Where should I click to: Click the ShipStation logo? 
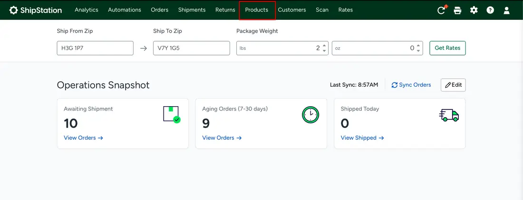[x=35, y=10]
